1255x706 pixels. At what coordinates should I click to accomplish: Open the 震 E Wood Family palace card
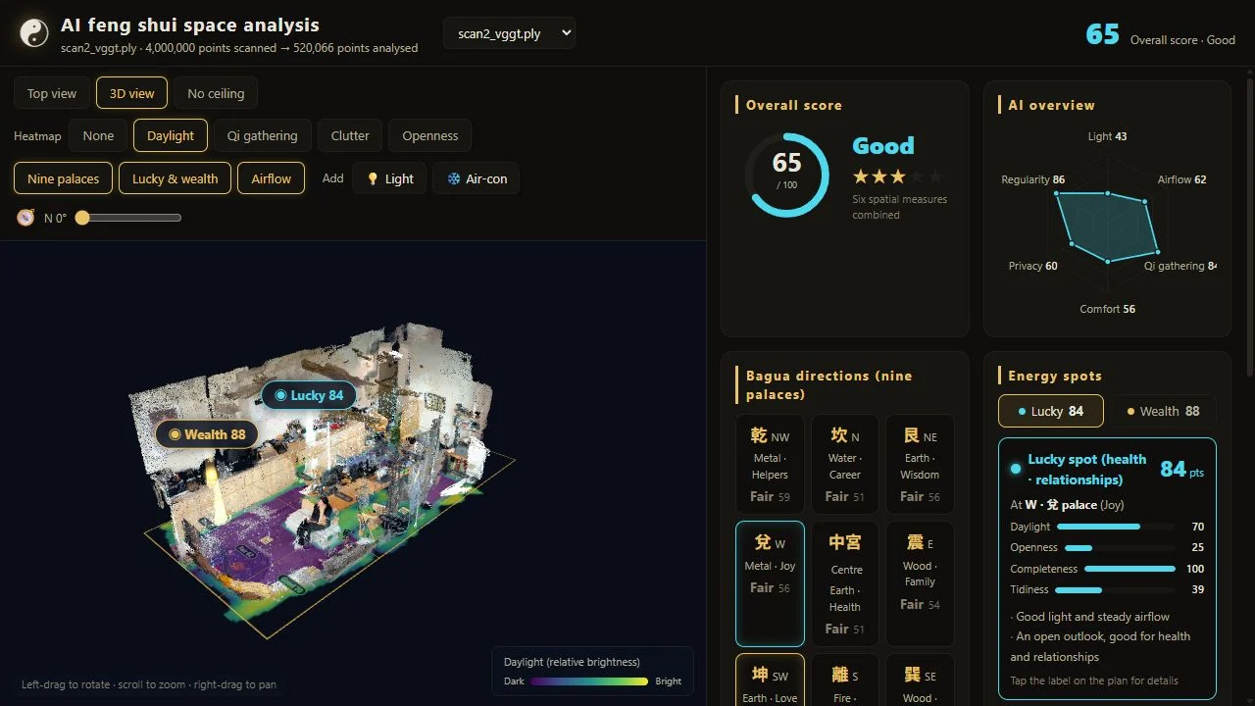click(x=920, y=583)
